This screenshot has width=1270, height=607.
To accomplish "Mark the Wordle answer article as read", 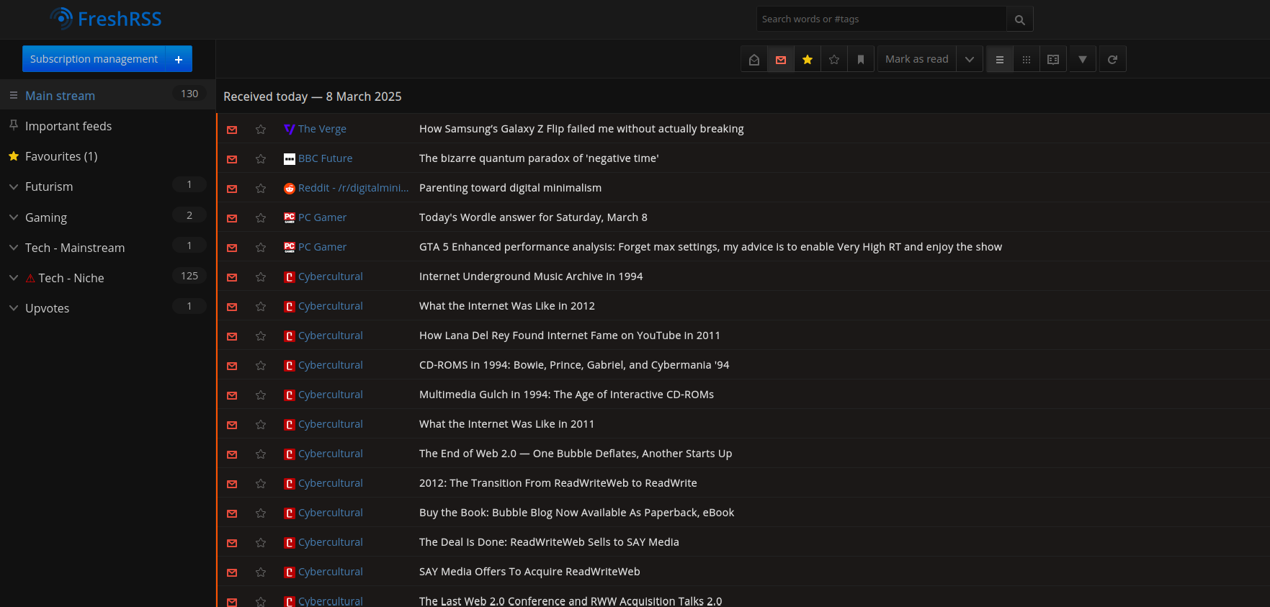I will pos(232,218).
